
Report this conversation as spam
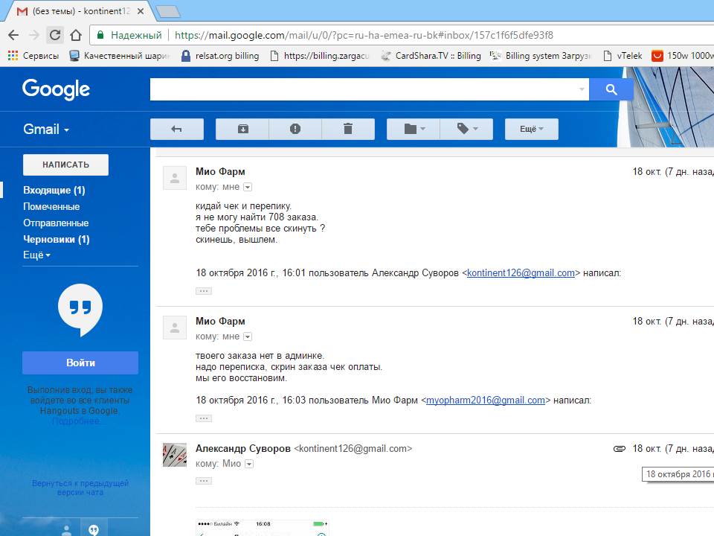click(x=295, y=129)
